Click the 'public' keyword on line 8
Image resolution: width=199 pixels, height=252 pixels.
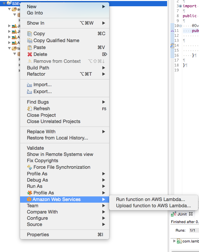[190, 16]
